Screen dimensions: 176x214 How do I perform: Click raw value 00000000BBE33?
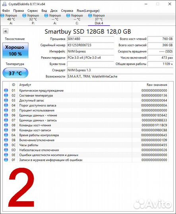154,120
